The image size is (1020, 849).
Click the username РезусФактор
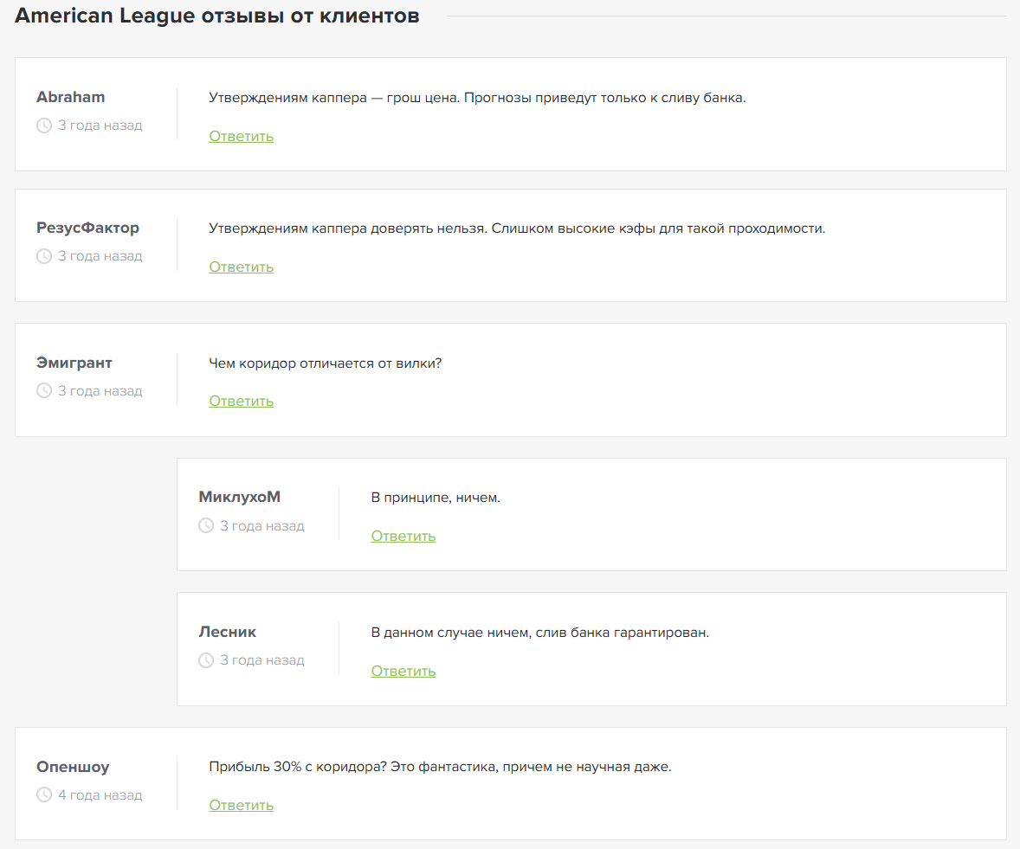(87, 228)
